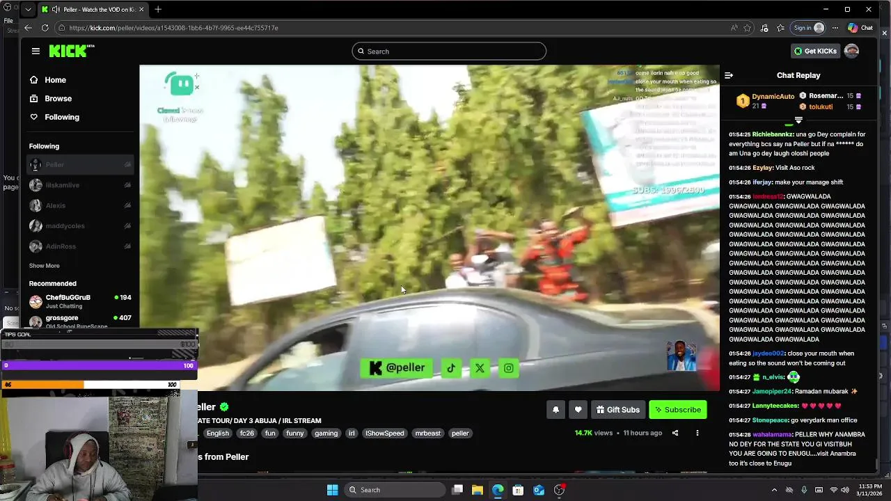This screenshot has width=891, height=501.
Task: Click the address bar URL
Action: tap(174, 28)
